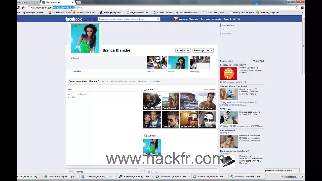Focus the Facebook search field
Viewport: 322px width, 181px height.
point(128,19)
